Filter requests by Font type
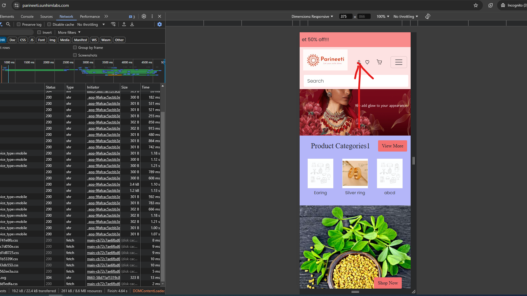The height and width of the screenshot is (296, 527). click(41, 40)
